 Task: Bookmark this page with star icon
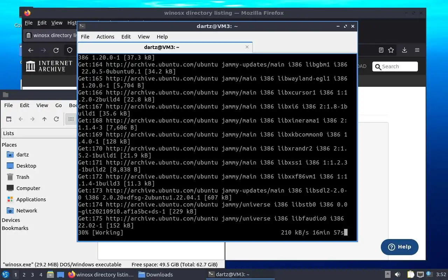(x=391, y=50)
